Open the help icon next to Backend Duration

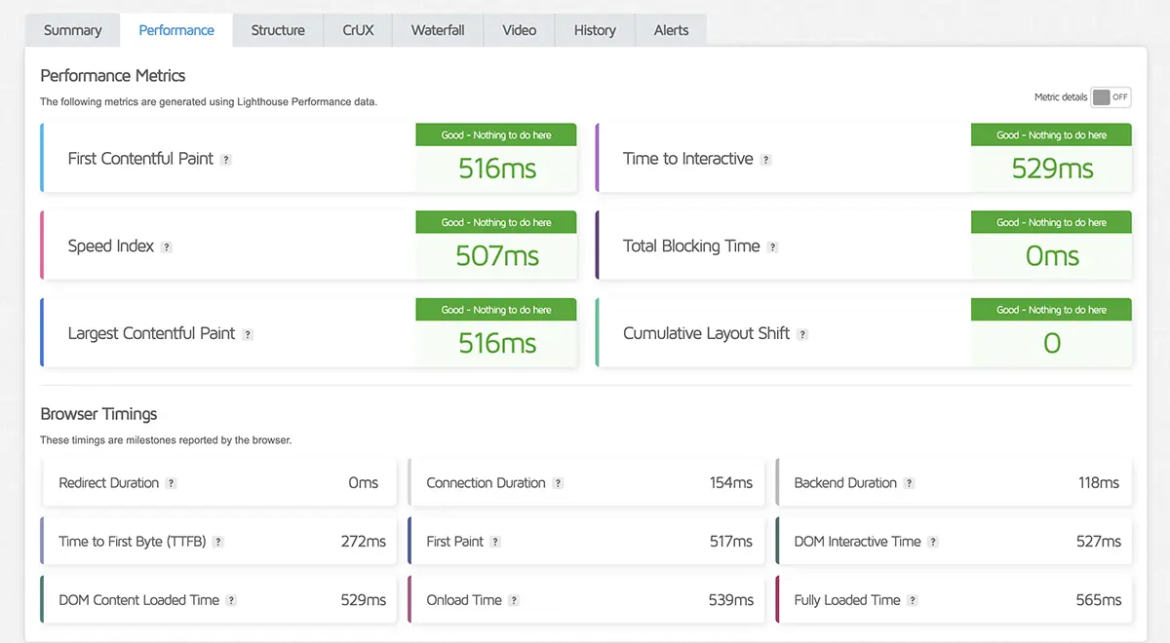point(909,483)
